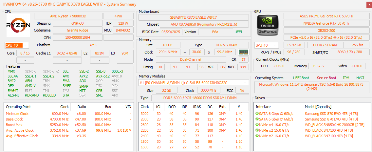The image size is (372, 152).
Task: Click the 64 GB memory size value
Action: tap(168, 45)
